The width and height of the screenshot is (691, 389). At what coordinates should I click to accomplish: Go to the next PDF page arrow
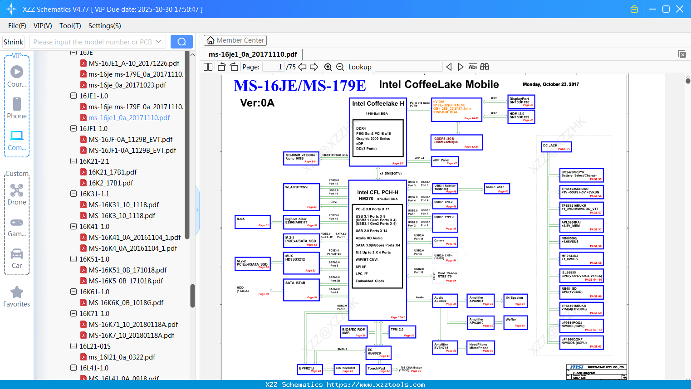[x=314, y=67]
